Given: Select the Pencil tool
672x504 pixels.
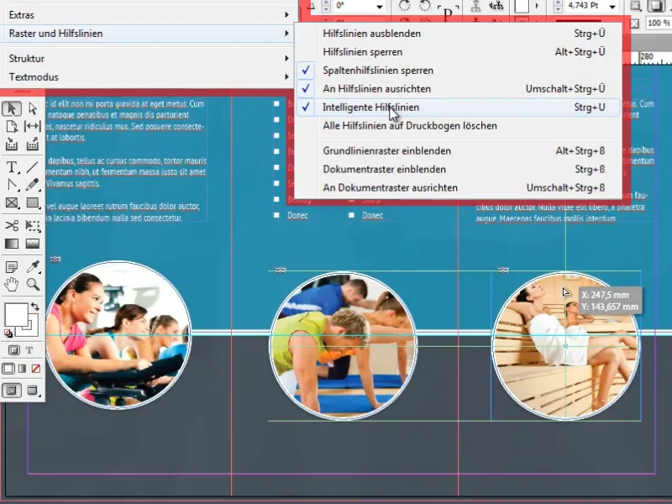Looking at the screenshot, I should point(33,185).
